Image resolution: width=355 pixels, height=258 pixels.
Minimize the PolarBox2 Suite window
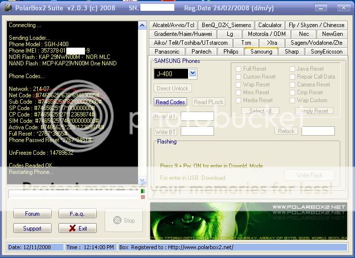(321, 8)
